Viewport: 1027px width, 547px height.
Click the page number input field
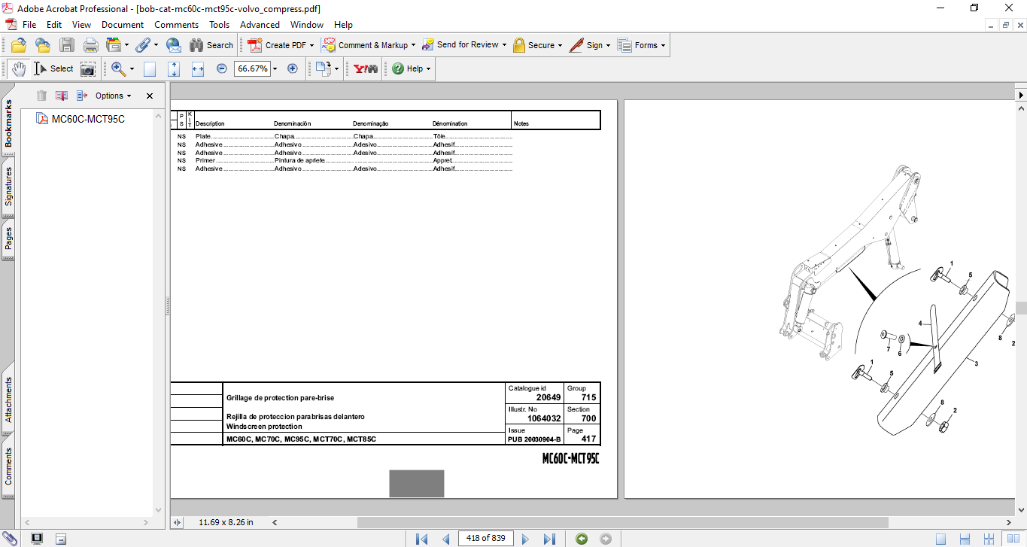pos(485,539)
